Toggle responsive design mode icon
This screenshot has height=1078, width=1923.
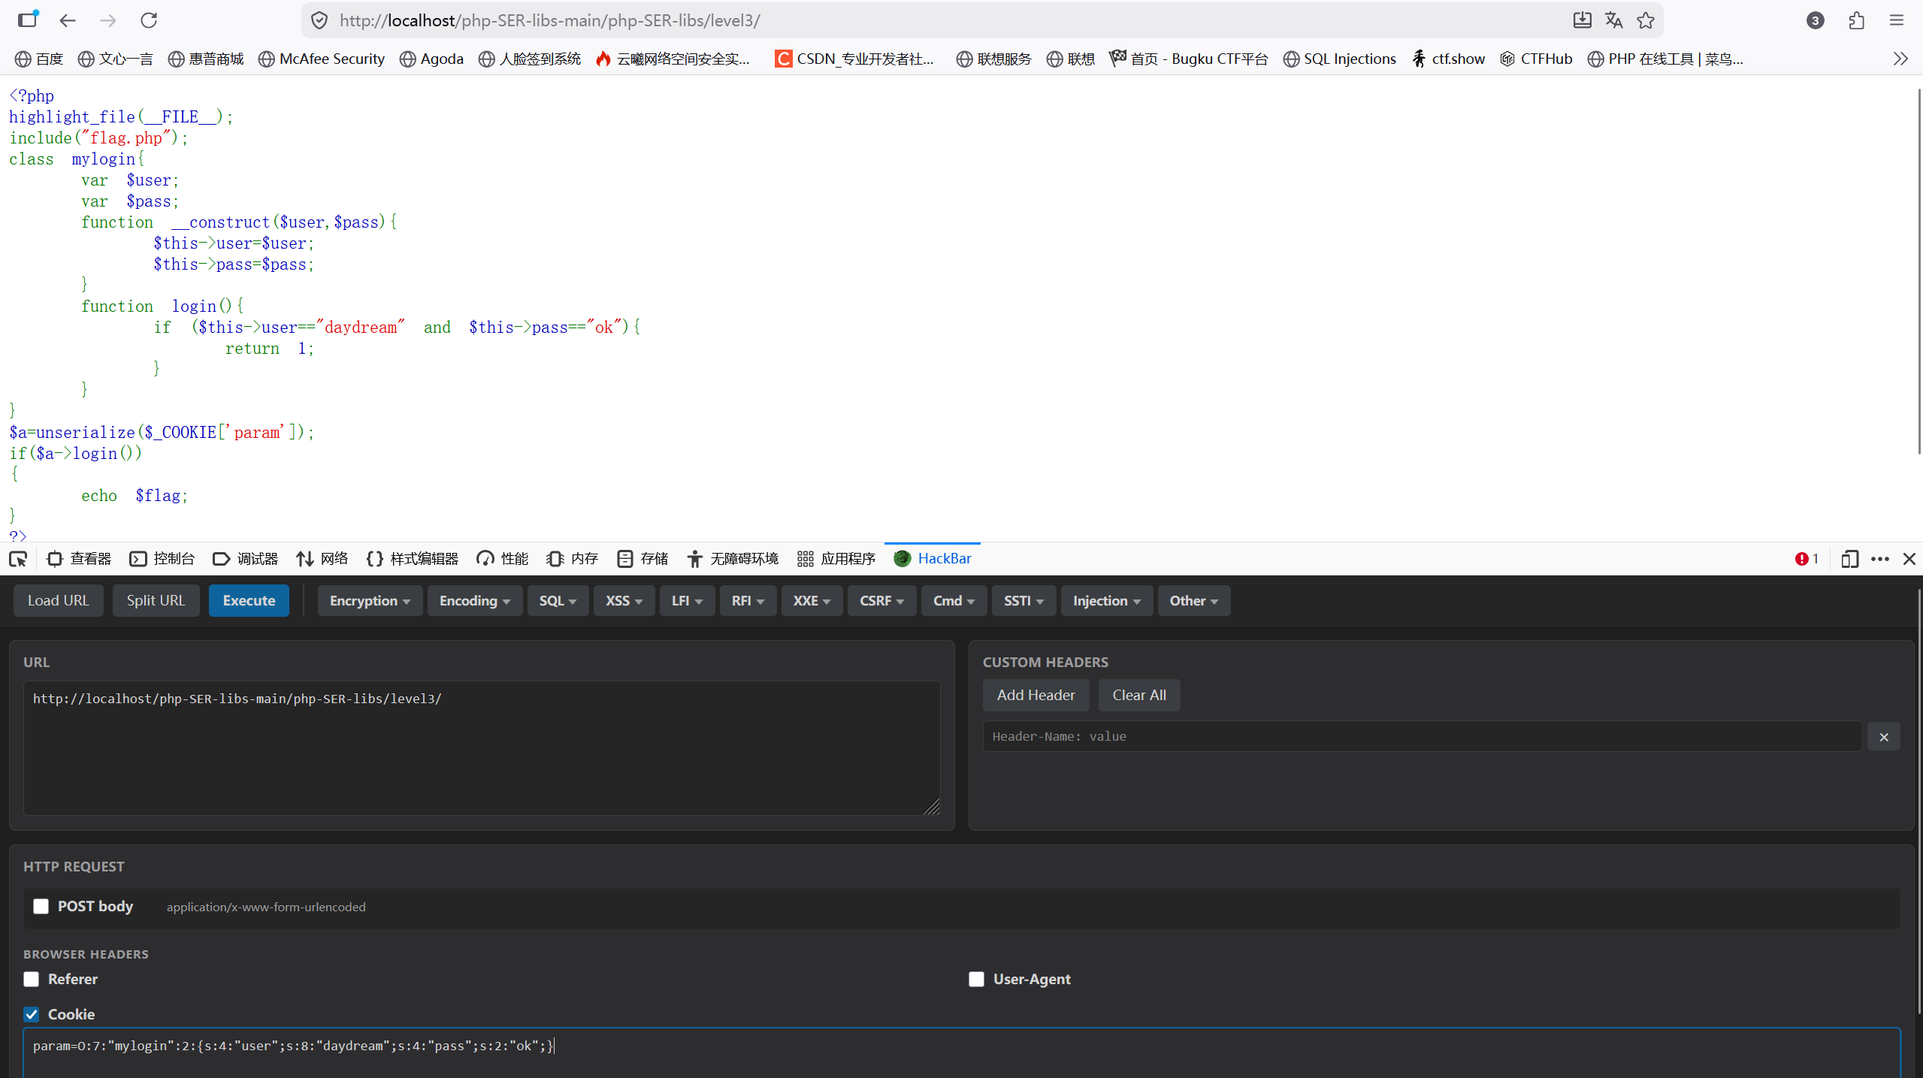coord(1849,559)
